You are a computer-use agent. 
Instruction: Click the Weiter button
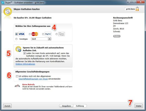(139, 106)
